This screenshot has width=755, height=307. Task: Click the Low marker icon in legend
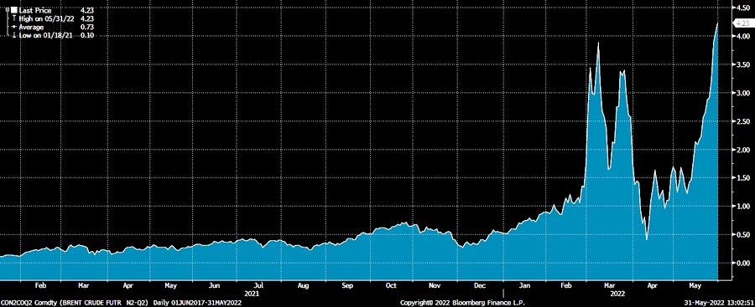[x=14, y=36]
